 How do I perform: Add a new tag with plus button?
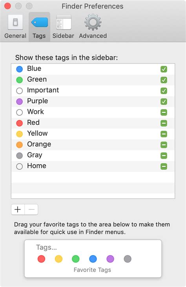click(18, 209)
